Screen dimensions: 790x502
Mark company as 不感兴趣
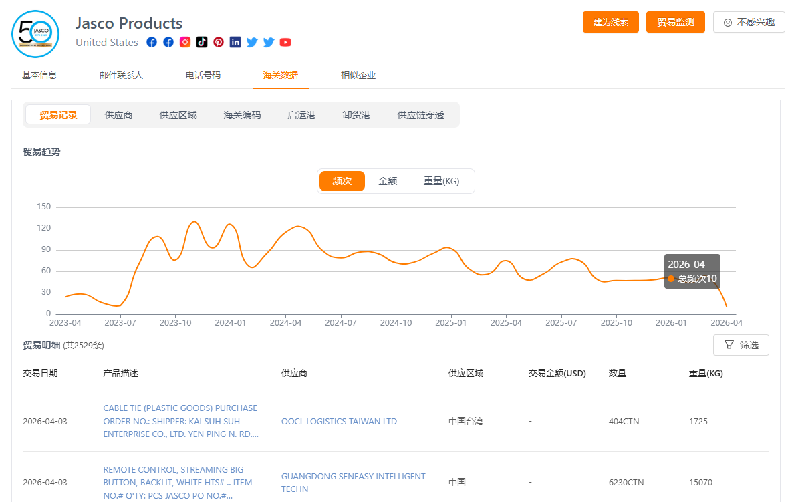coord(749,22)
